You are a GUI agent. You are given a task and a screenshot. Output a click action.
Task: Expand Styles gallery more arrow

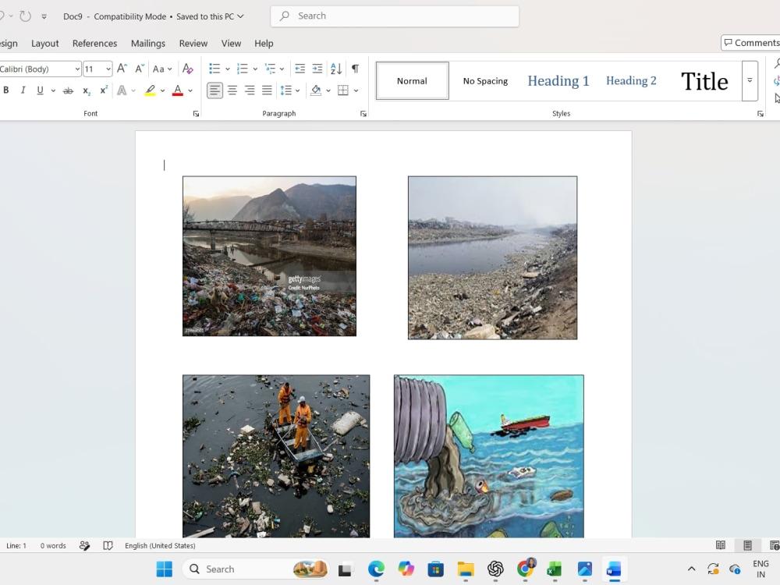coord(750,80)
